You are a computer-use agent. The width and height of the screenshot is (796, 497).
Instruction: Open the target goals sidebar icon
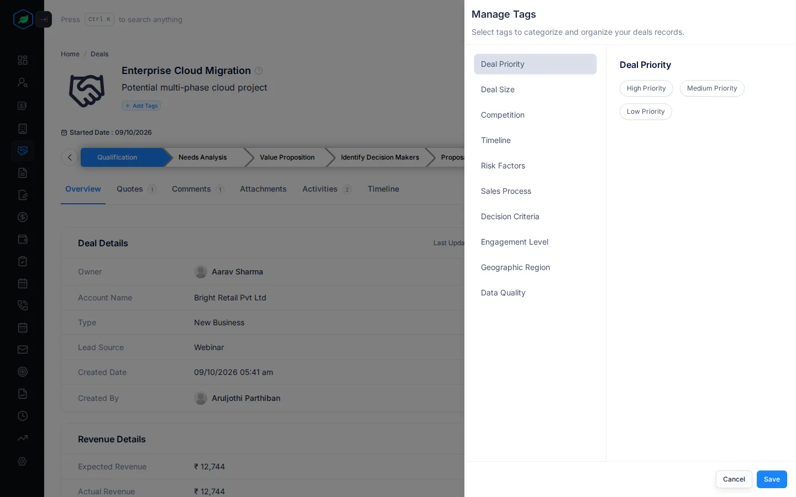[x=23, y=372]
